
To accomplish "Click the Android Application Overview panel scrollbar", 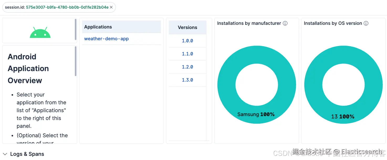I will [76, 61].
